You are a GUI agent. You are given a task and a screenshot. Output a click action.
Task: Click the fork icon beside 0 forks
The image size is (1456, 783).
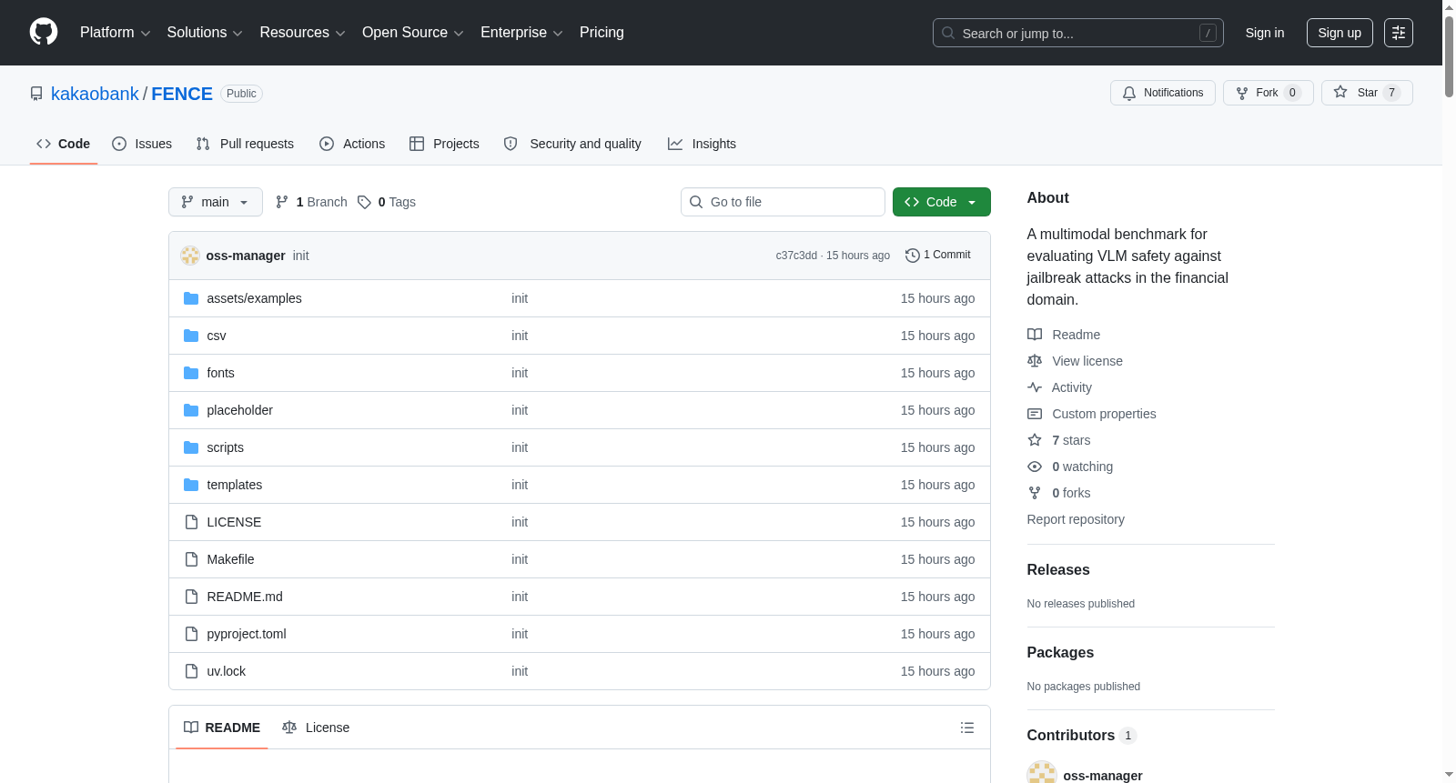click(1035, 493)
